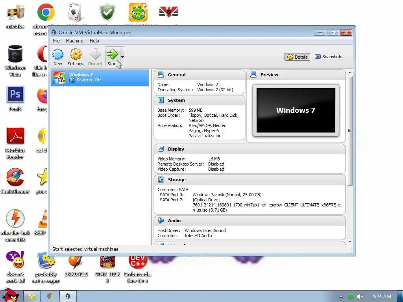This screenshot has width=403, height=302.
Task: Switch to the Details view
Action: tap(298, 57)
